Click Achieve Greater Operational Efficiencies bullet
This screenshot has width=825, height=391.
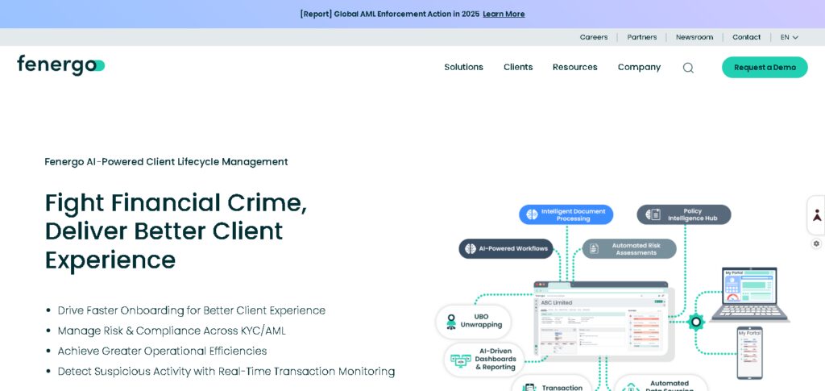tap(162, 351)
